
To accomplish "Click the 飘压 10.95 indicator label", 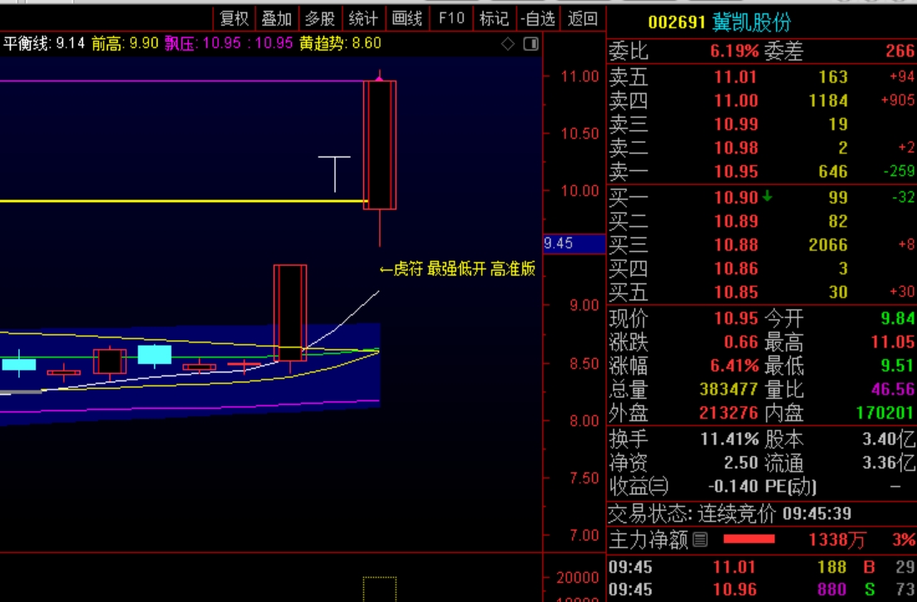I will click(229, 43).
